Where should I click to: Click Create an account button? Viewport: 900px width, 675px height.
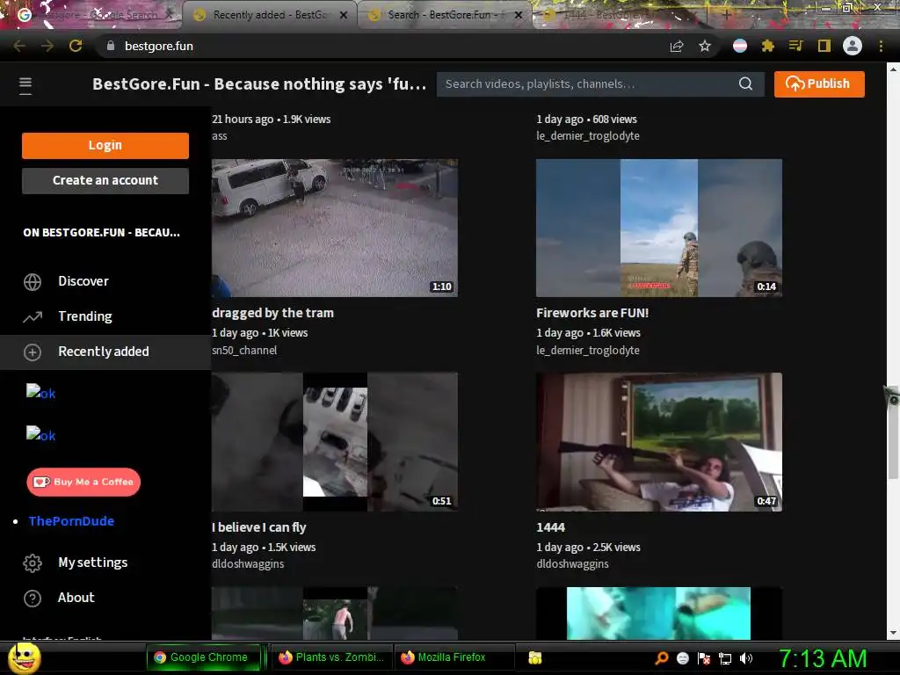click(x=105, y=180)
